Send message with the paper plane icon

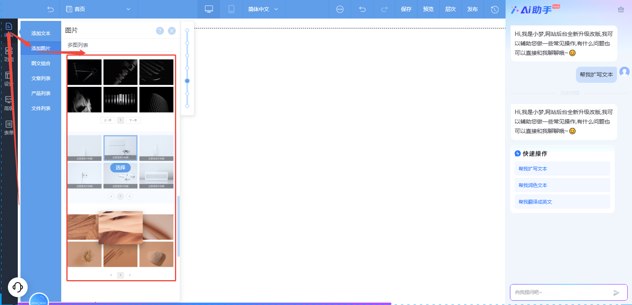point(616,292)
